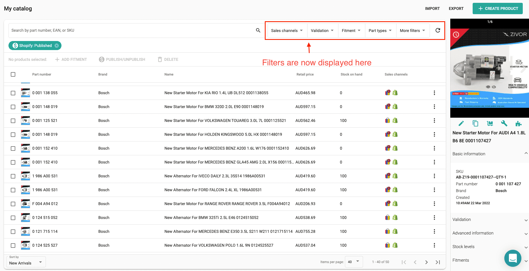Check the 0 001 125 521 row
The height and width of the screenshot is (271, 529).
click(13, 121)
